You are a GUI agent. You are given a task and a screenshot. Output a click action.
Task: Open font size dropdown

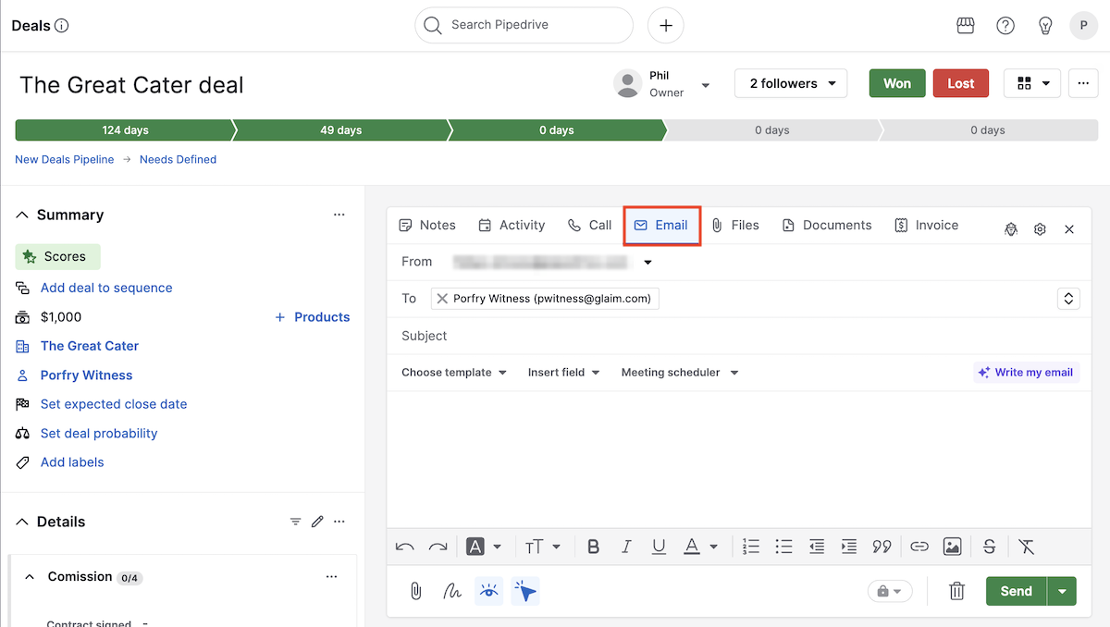tap(544, 547)
